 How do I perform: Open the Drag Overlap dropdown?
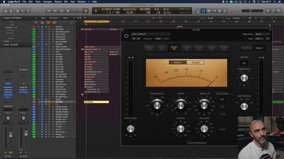[239, 18]
